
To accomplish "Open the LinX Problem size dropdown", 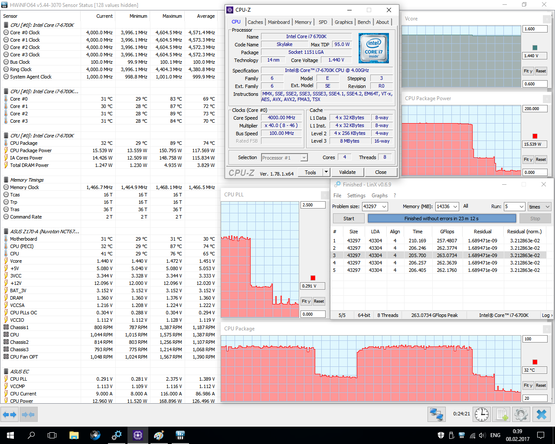I will tap(384, 206).
